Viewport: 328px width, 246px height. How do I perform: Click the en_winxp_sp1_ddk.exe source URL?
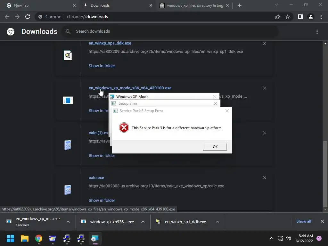[x=166, y=52]
